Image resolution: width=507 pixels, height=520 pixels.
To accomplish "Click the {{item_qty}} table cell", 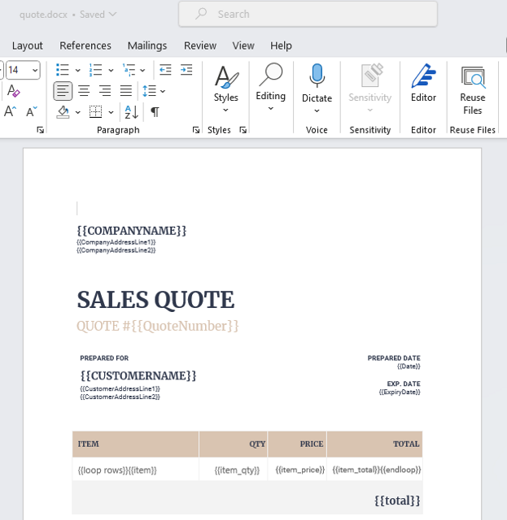I will point(234,470).
